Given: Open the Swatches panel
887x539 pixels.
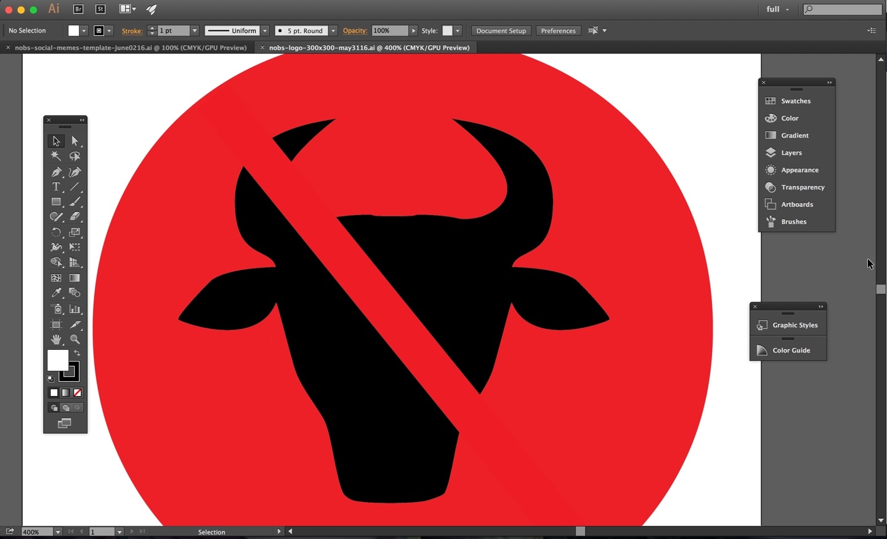Looking at the screenshot, I should click(795, 101).
